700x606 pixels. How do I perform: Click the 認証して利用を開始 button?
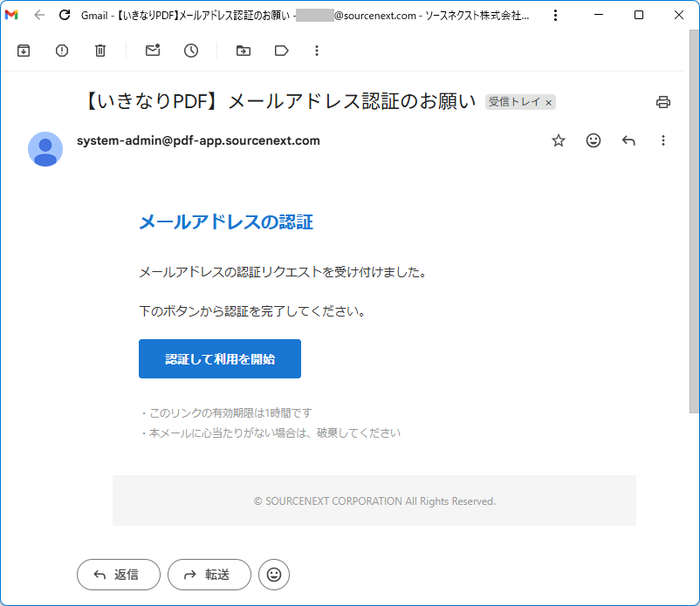point(220,358)
